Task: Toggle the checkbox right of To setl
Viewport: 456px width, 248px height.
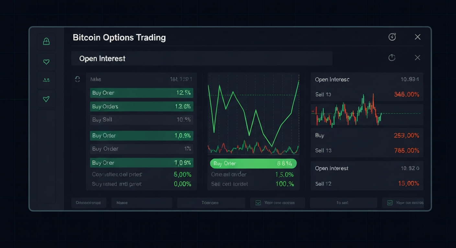Action: [390, 203]
